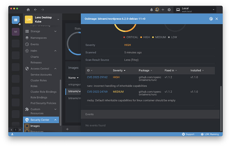Expand the Custom Resources section
Image resolution: width=231 pixels, height=147 pixels.
pos(55,109)
